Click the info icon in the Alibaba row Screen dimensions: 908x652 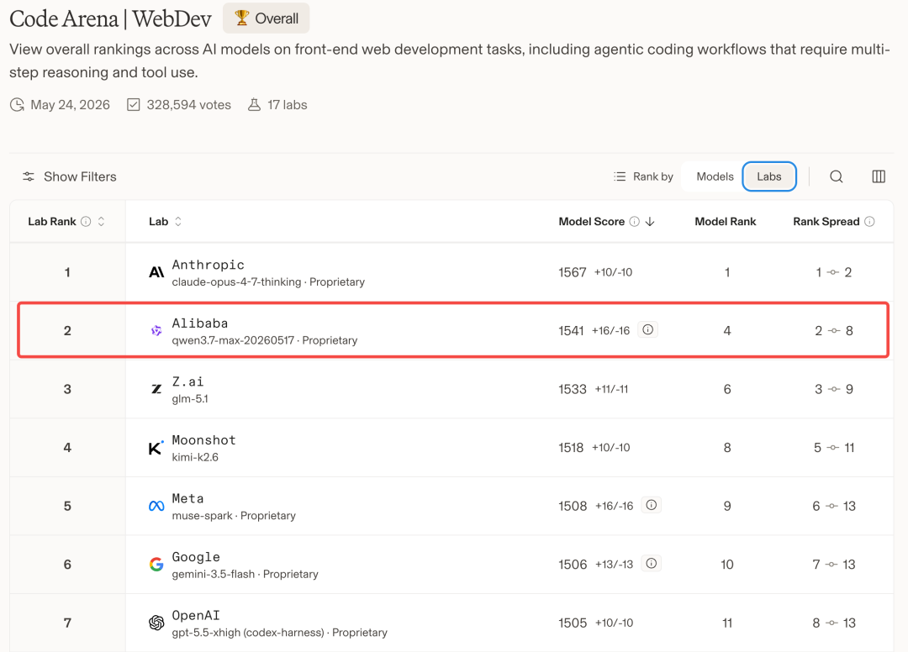pos(648,329)
